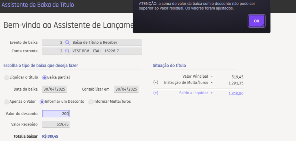Click VEST BEM - ITAU account description field
Image resolution: width=296 pixels, height=141 pixels.
pyautogui.click(x=107, y=51)
